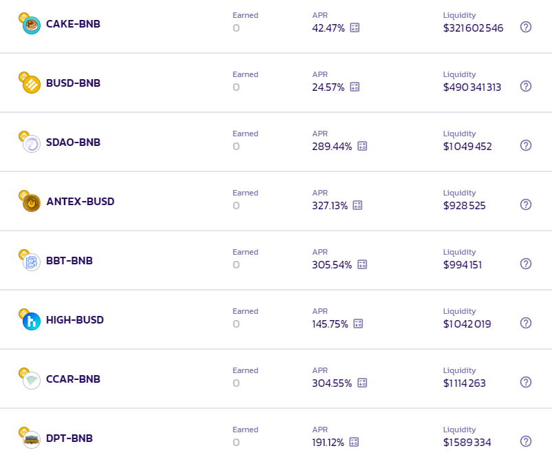Open APR calculator for SDAO-BNB

[362, 146]
